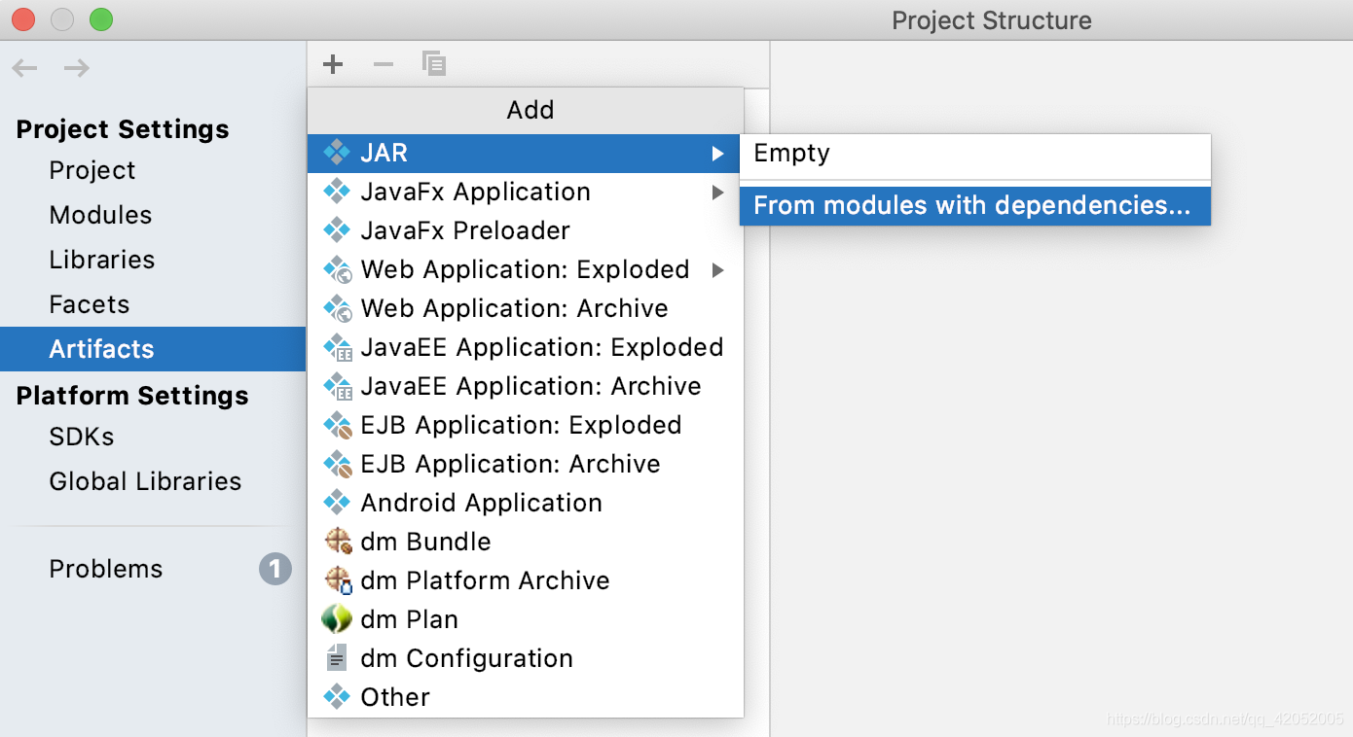Click the Copy artifact toolbar icon

434,64
